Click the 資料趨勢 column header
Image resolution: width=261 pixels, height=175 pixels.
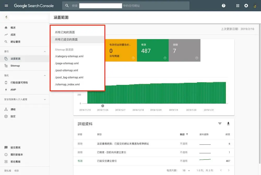coord(204,134)
